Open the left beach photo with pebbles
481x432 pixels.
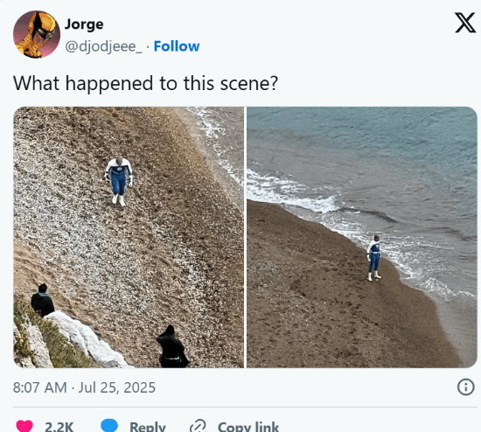(129, 237)
